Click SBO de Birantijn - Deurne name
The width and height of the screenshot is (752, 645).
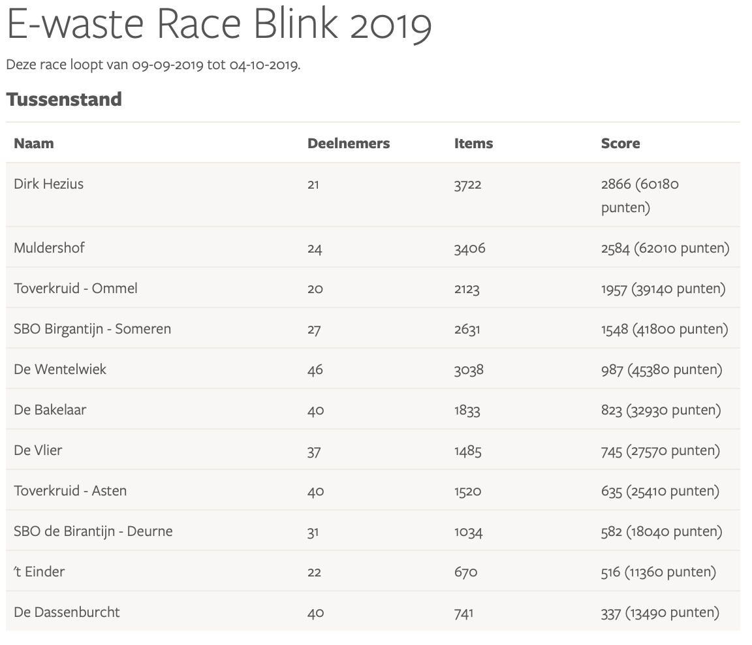pyautogui.click(x=93, y=531)
